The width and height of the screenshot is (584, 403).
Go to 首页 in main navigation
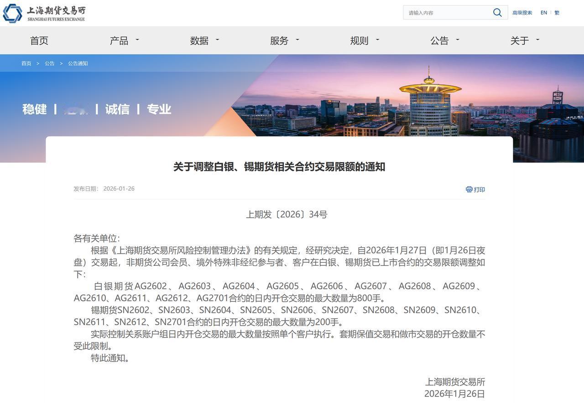coord(39,41)
